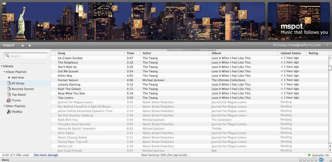
Task: Select the song Either Way
Action: 65,76
